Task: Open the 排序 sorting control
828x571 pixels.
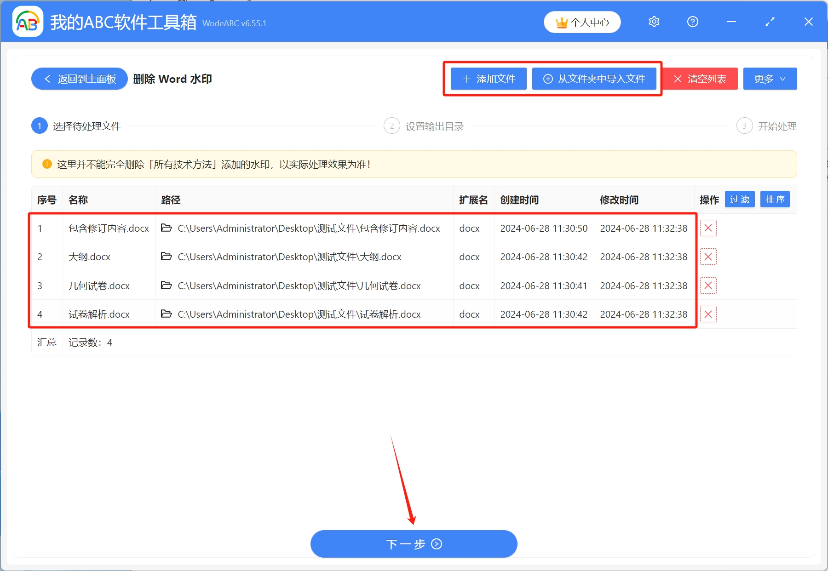Action: [x=775, y=199]
